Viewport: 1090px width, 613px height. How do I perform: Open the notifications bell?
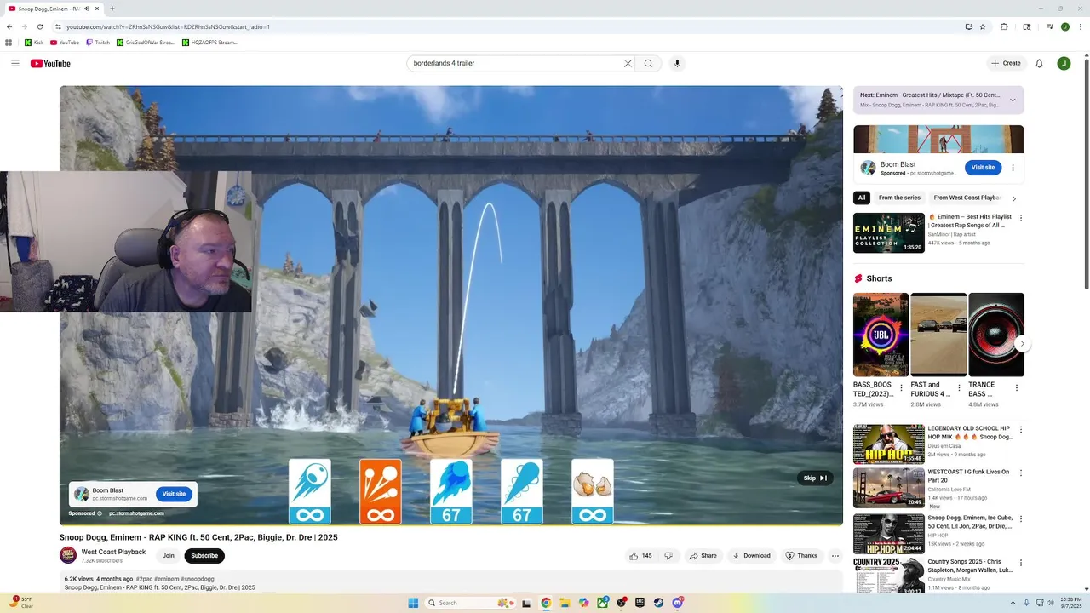(x=1039, y=63)
